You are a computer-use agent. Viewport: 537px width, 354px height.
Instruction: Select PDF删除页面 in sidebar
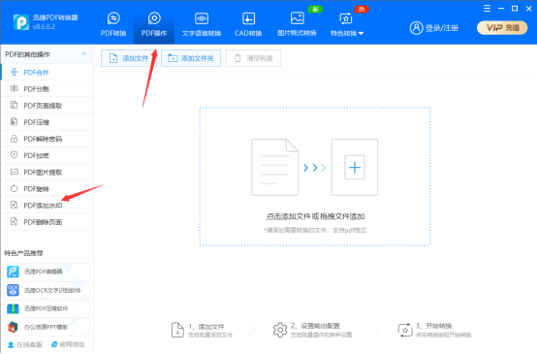click(47, 222)
